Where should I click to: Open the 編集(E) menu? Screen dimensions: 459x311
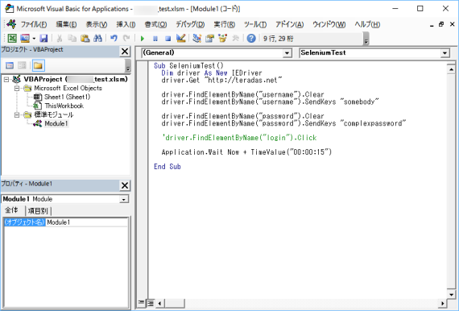tap(66, 25)
